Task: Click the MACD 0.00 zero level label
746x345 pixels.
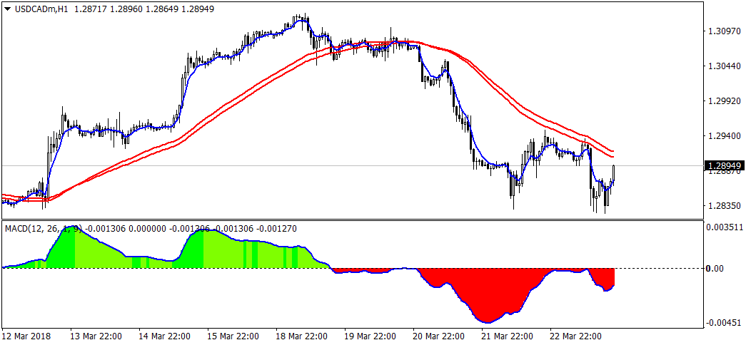Action: click(x=715, y=269)
